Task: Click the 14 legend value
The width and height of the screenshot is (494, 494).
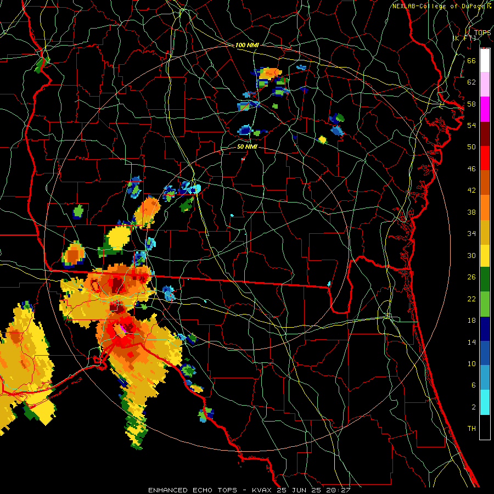Action: point(471,342)
